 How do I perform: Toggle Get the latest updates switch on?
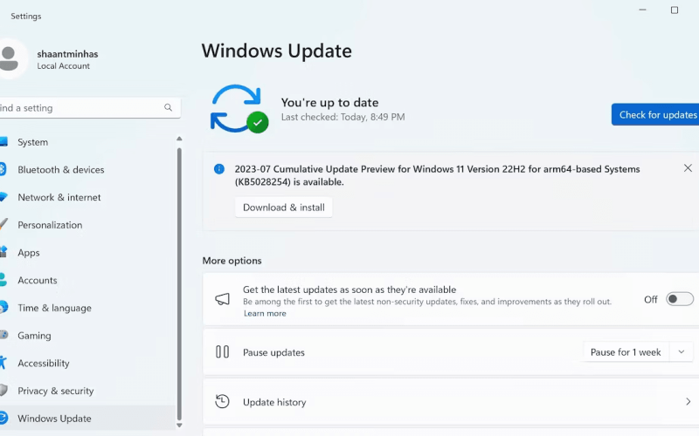pos(680,299)
